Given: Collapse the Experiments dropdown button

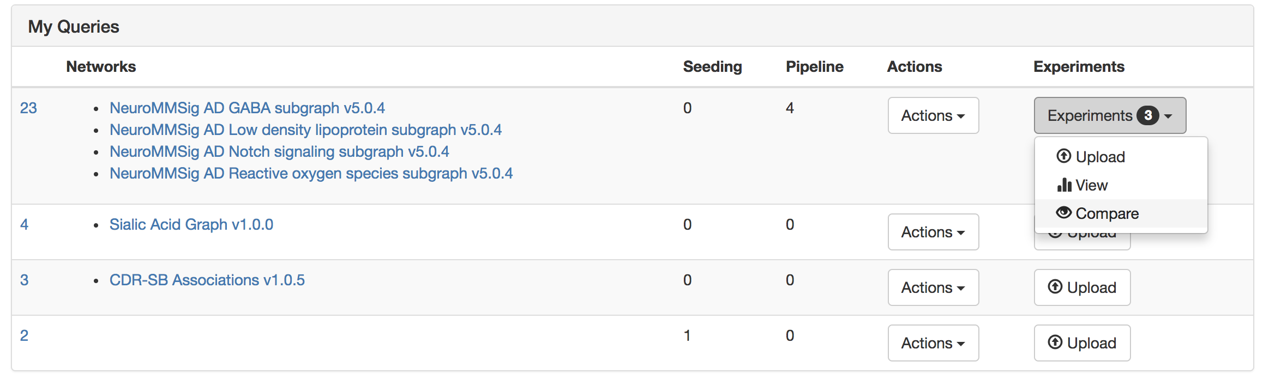Looking at the screenshot, I should pos(1109,115).
